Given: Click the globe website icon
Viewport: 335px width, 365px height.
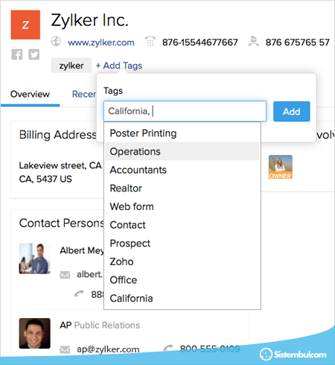Looking at the screenshot, I should click(x=56, y=41).
